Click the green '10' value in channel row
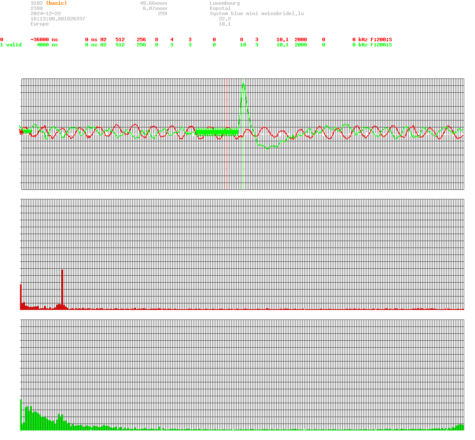Screen dimensions: 475x440 point(243,45)
